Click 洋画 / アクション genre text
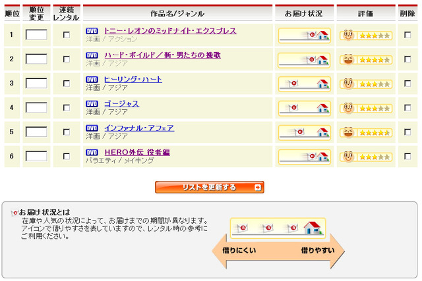The image size is (422, 281). [111, 39]
